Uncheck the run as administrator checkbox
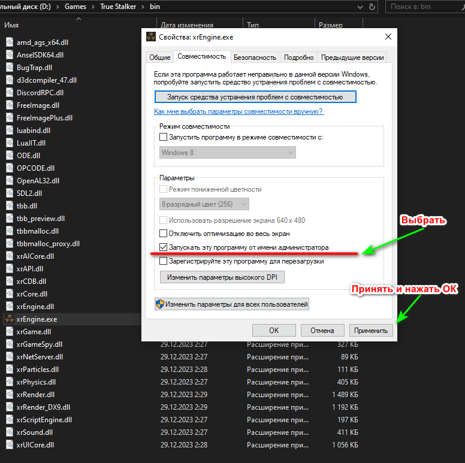 [x=163, y=247]
